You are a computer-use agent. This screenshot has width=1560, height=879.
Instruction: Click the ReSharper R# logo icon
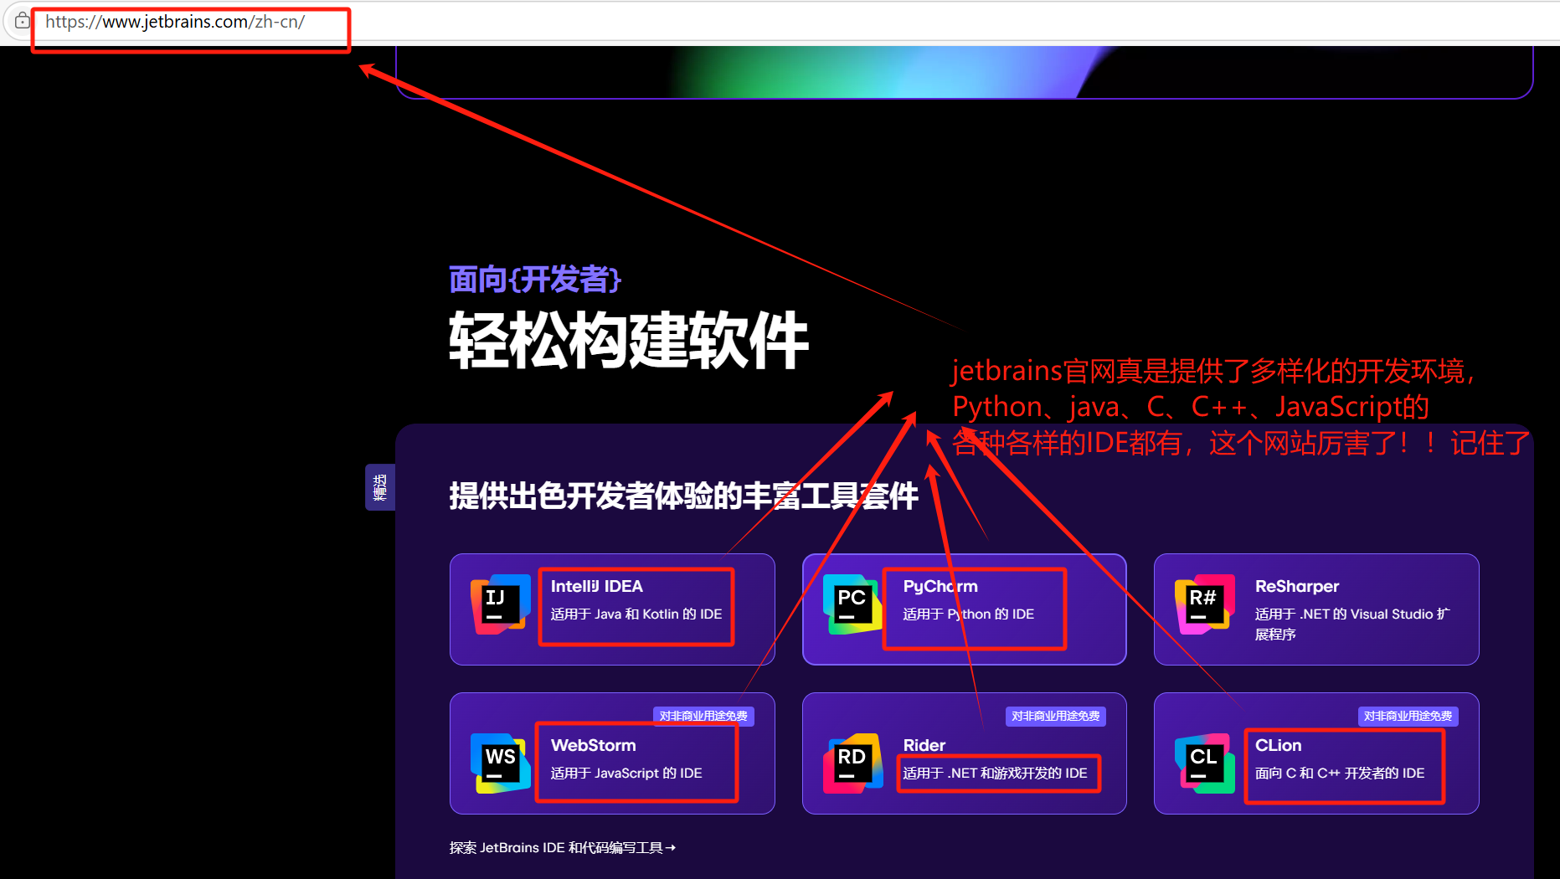click(1205, 604)
